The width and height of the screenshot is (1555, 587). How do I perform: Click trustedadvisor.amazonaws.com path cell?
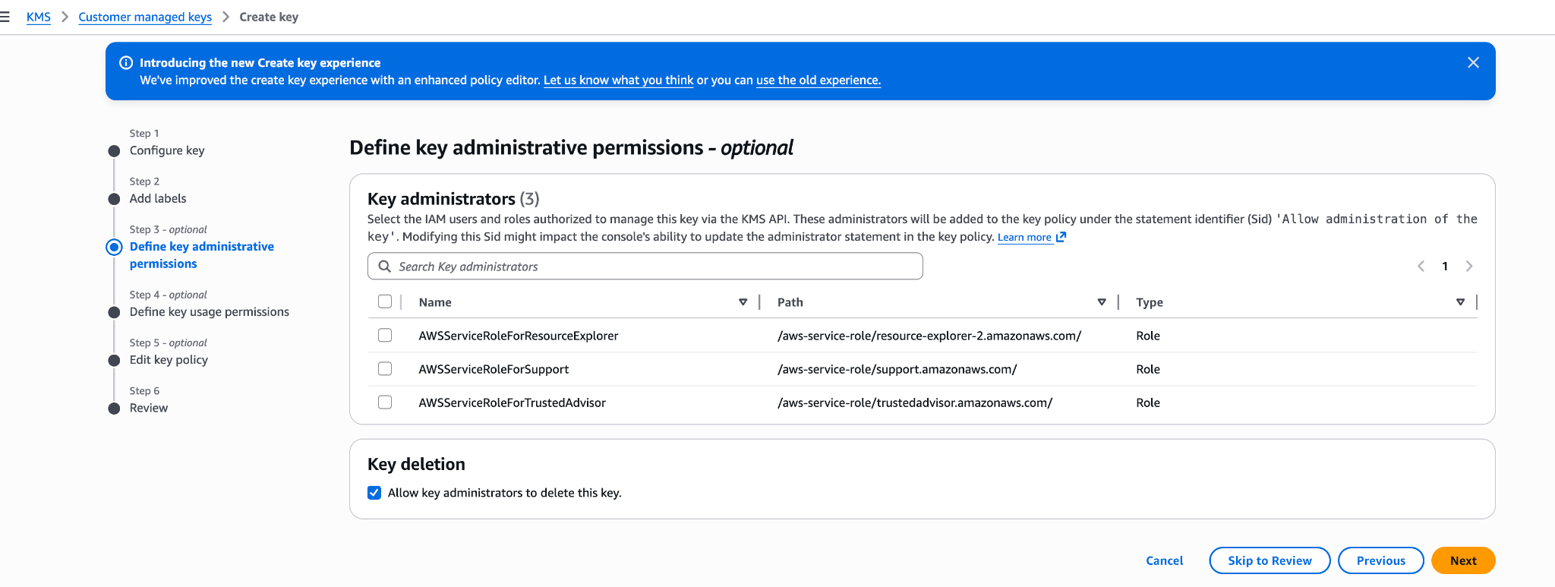[x=915, y=402]
